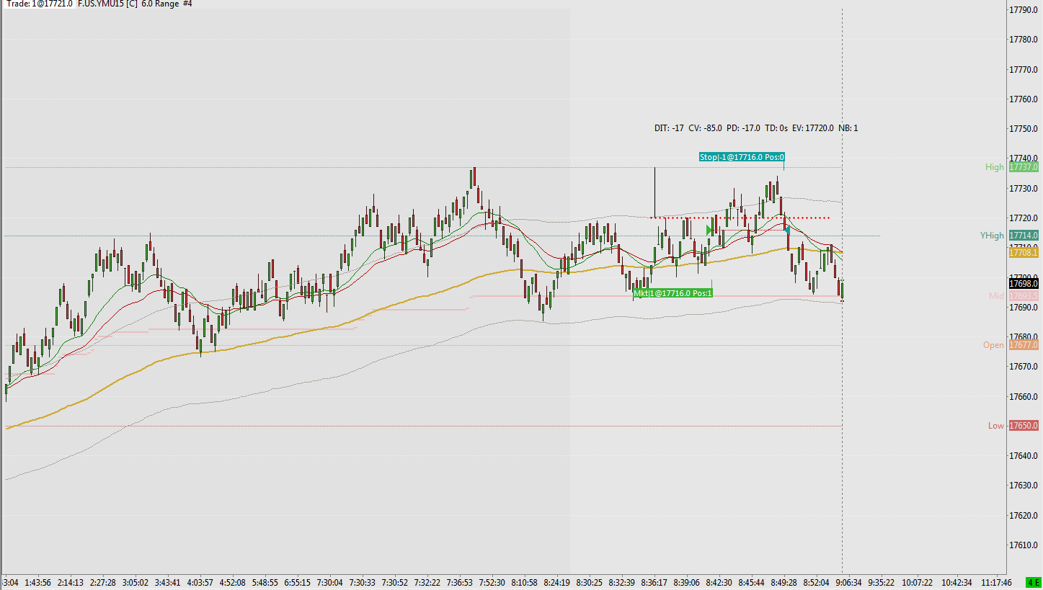Click the black 17698.0 last price tag

coord(1024,284)
